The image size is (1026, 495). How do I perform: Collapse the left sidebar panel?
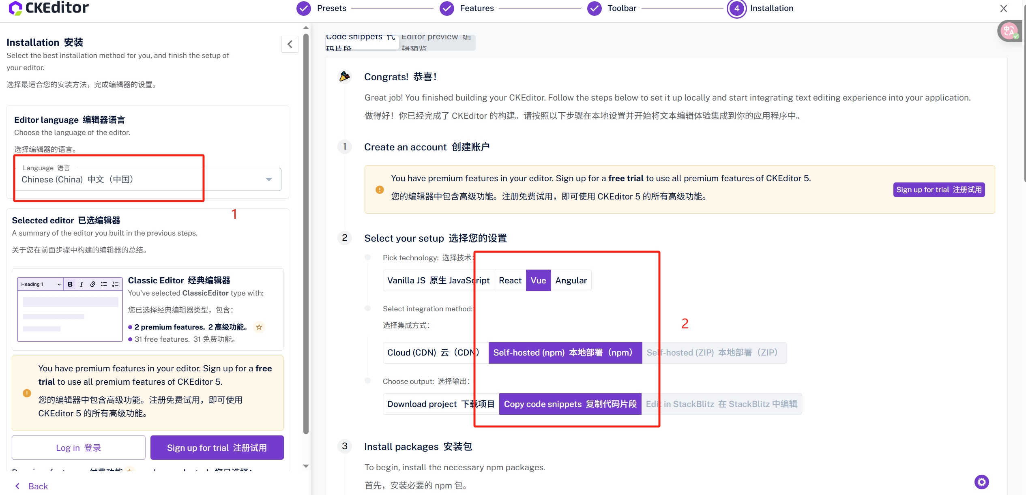point(290,44)
